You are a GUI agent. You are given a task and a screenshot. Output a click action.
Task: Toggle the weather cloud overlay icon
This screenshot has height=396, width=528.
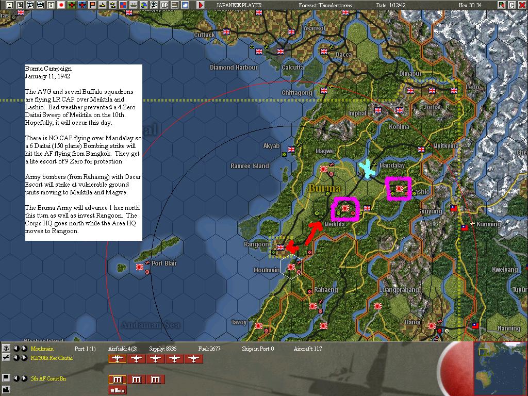pos(185,5)
